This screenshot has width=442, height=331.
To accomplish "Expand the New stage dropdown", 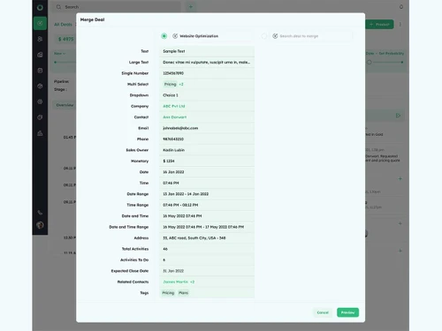I will 59,54.
